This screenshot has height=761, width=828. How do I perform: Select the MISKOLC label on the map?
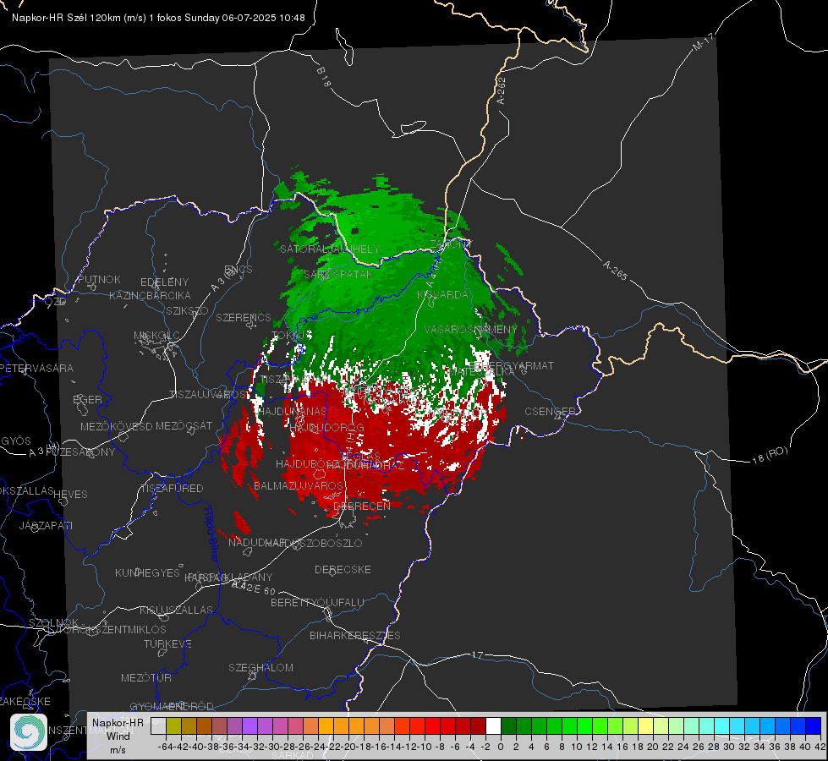coord(156,336)
